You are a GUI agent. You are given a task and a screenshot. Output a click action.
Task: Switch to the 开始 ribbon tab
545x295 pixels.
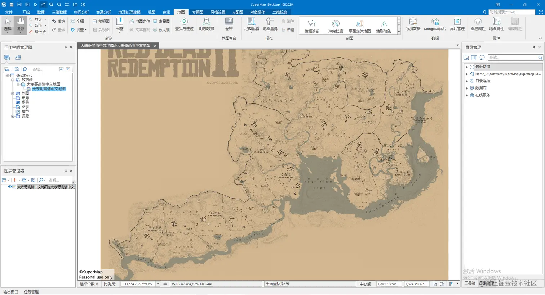click(x=26, y=12)
